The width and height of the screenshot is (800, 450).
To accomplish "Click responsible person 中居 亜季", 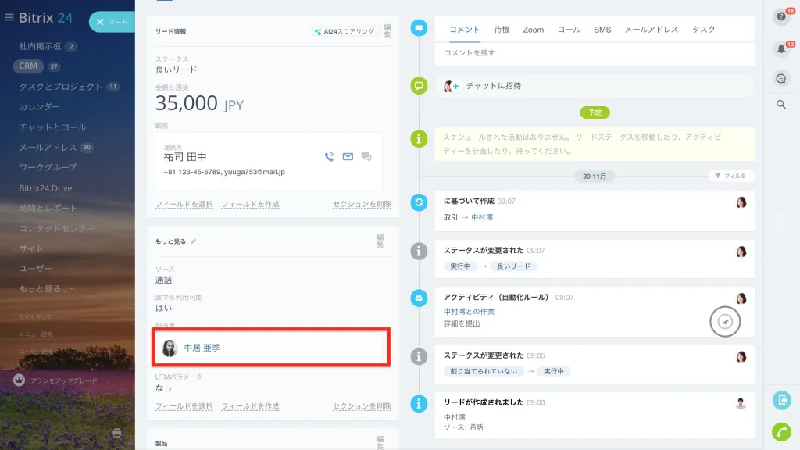I will coord(202,348).
